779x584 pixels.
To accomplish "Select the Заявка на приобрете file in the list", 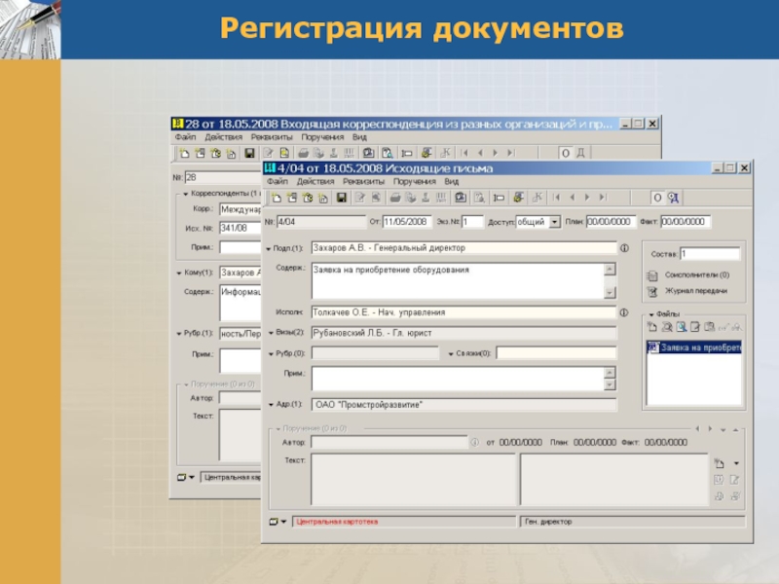I will click(694, 347).
